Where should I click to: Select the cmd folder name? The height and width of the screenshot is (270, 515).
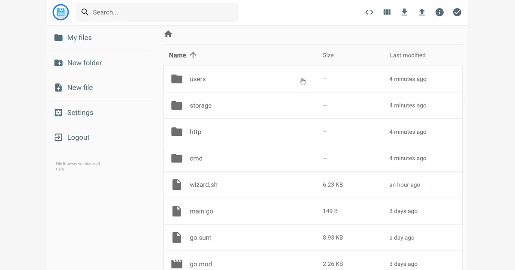(196, 158)
